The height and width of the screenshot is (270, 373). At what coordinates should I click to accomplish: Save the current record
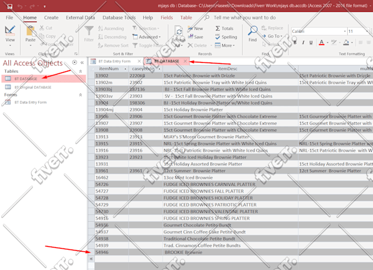(195, 37)
